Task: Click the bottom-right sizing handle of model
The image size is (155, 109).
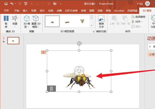Action: point(111,92)
